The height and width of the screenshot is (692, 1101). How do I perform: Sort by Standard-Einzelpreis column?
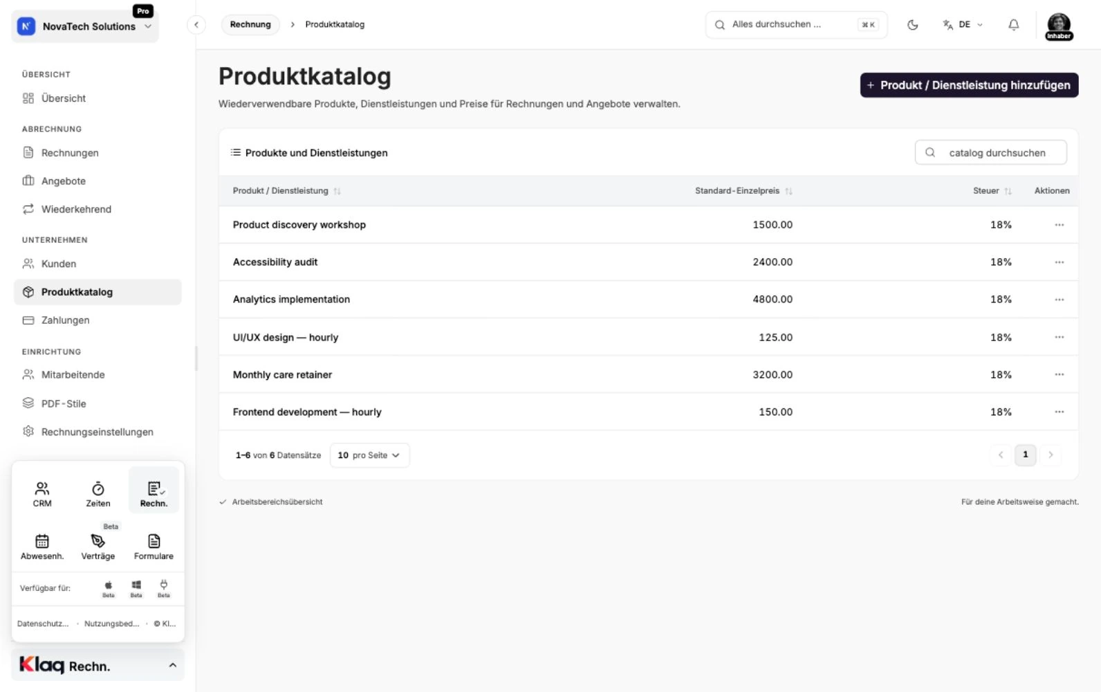[743, 191]
